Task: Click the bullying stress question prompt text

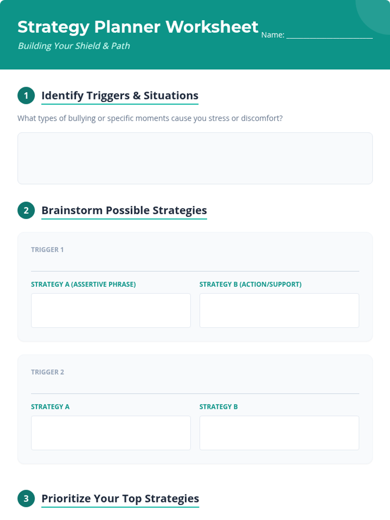Action: coord(150,118)
